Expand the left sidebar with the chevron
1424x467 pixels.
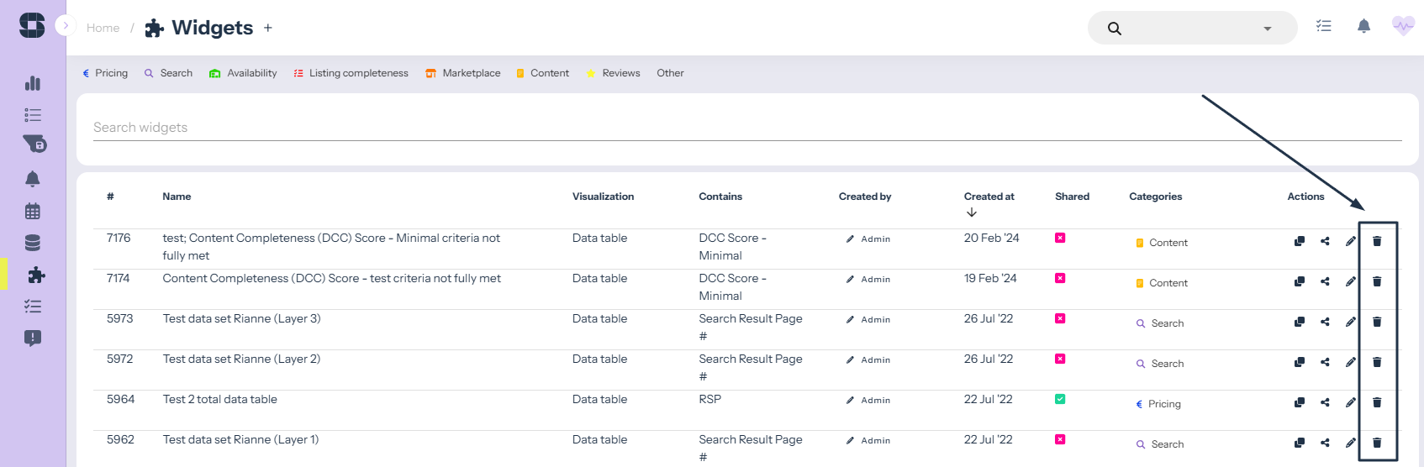(x=66, y=25)
